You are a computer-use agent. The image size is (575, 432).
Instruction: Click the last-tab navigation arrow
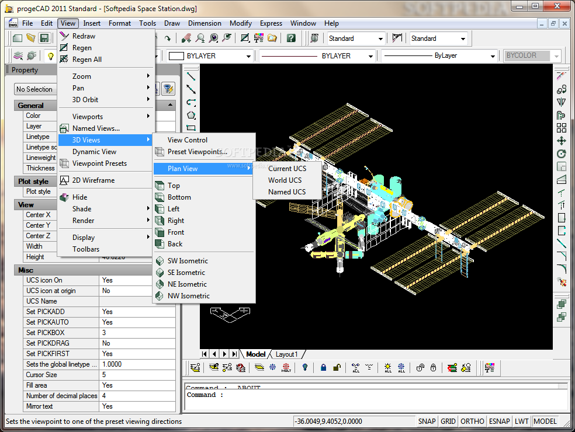234,354
